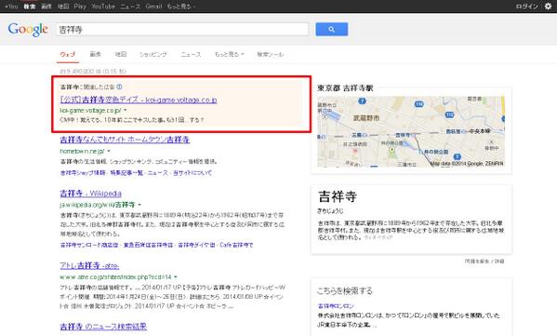Expand the arrow next to koi-game.voltage.co.jp URL
The height and width of the screenshot is (336, 557).
click(125, 110)
